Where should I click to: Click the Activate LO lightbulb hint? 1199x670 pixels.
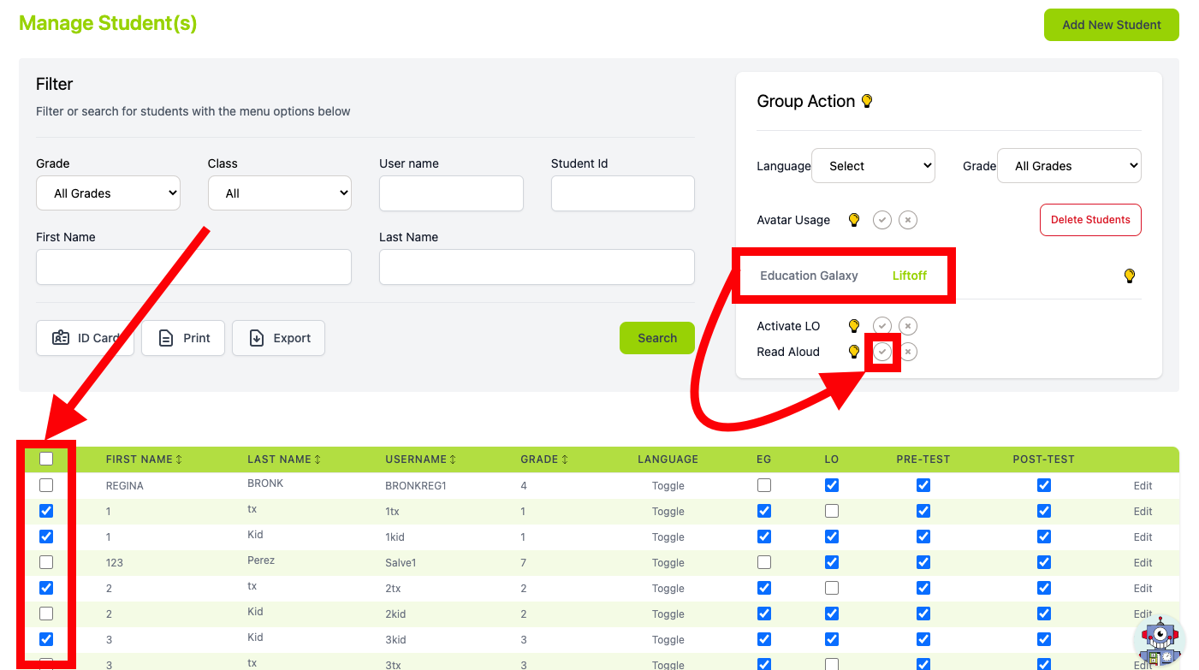[x=853, y=326]
